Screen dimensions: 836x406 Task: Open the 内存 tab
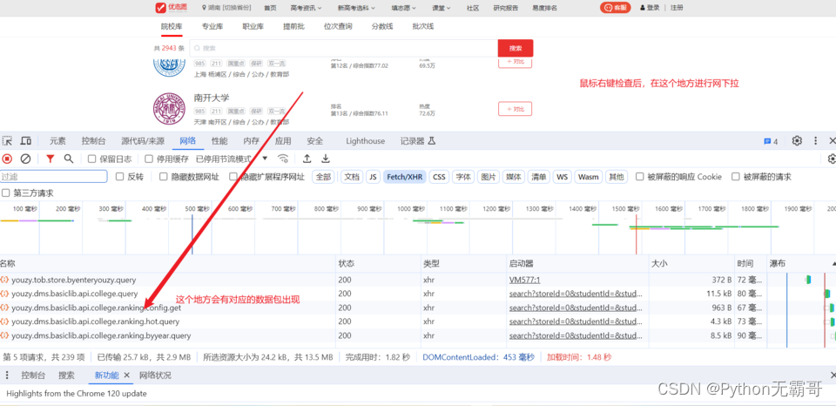pyautogui.click(x=251, y=141)
